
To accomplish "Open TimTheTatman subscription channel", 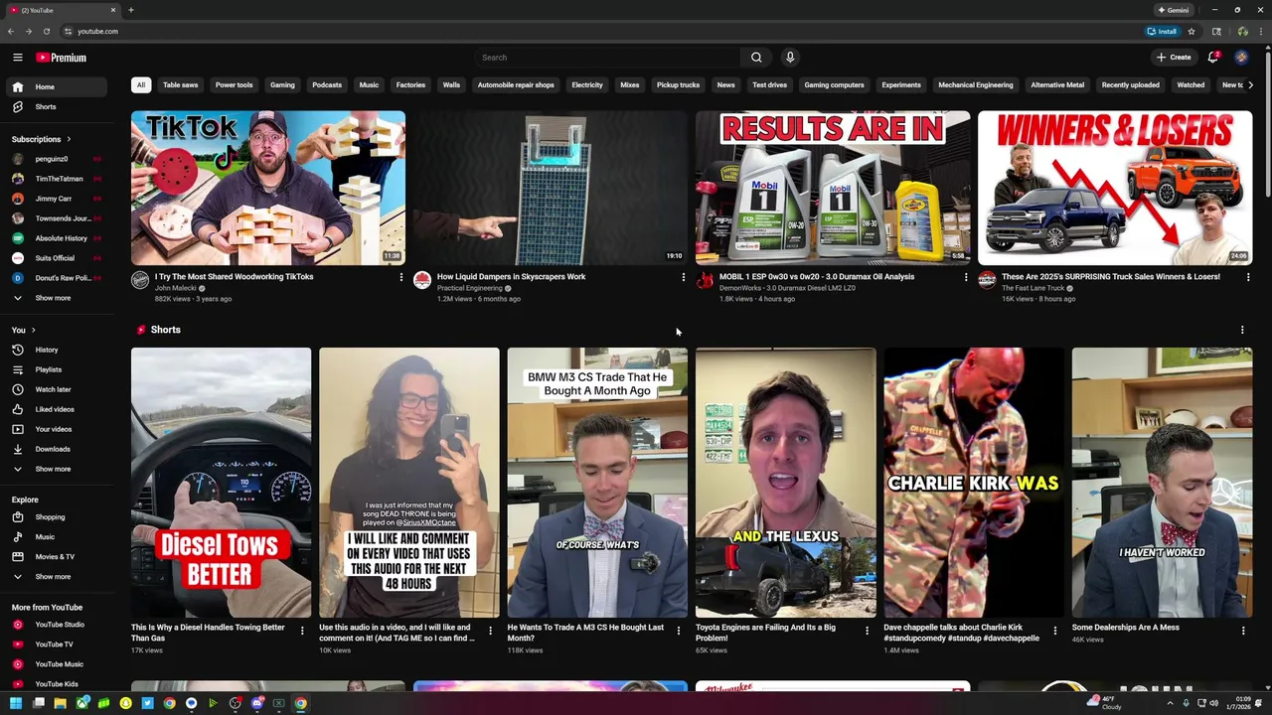I will (x=56, y=179).
